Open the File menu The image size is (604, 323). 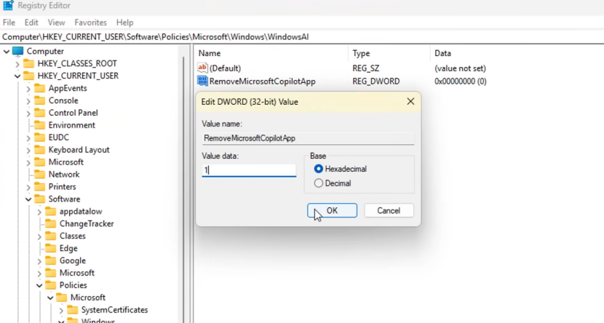coord(9,23)
